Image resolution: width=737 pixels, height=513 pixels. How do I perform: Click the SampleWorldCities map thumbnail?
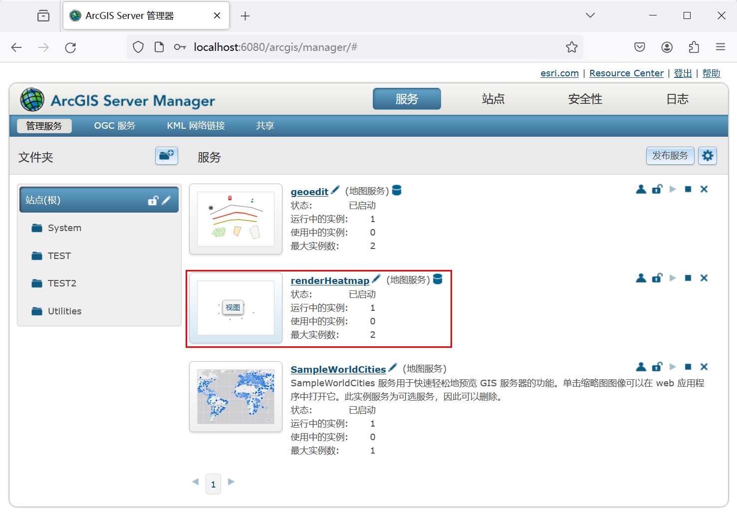(x=236, y=397)
